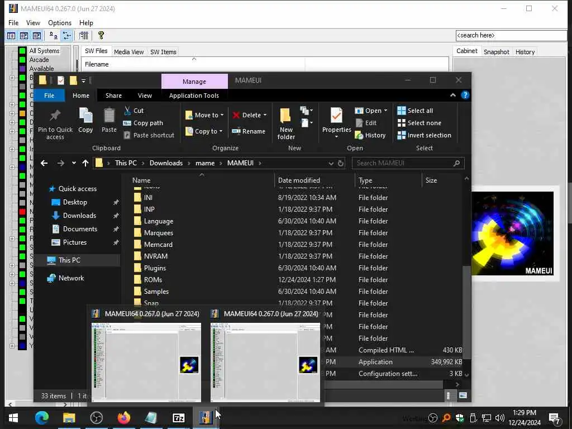Switch to View ribbon tab in Explorer

pyautogui.click(x=145, y=96)
